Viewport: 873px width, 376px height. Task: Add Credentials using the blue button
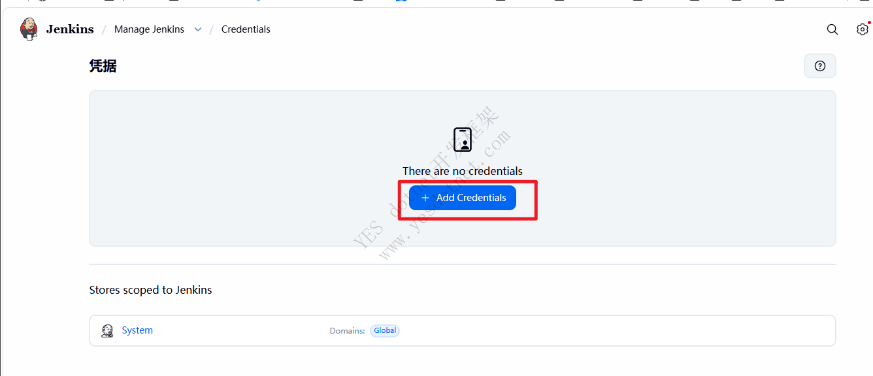463,198
